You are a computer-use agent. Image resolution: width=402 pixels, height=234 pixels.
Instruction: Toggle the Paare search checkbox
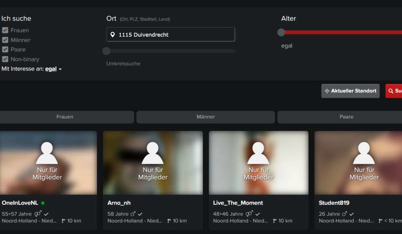pos(5,49)
